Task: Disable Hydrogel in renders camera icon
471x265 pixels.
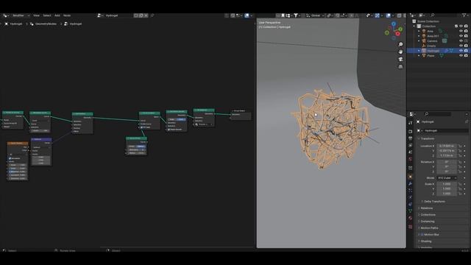Action: (466, 51)
